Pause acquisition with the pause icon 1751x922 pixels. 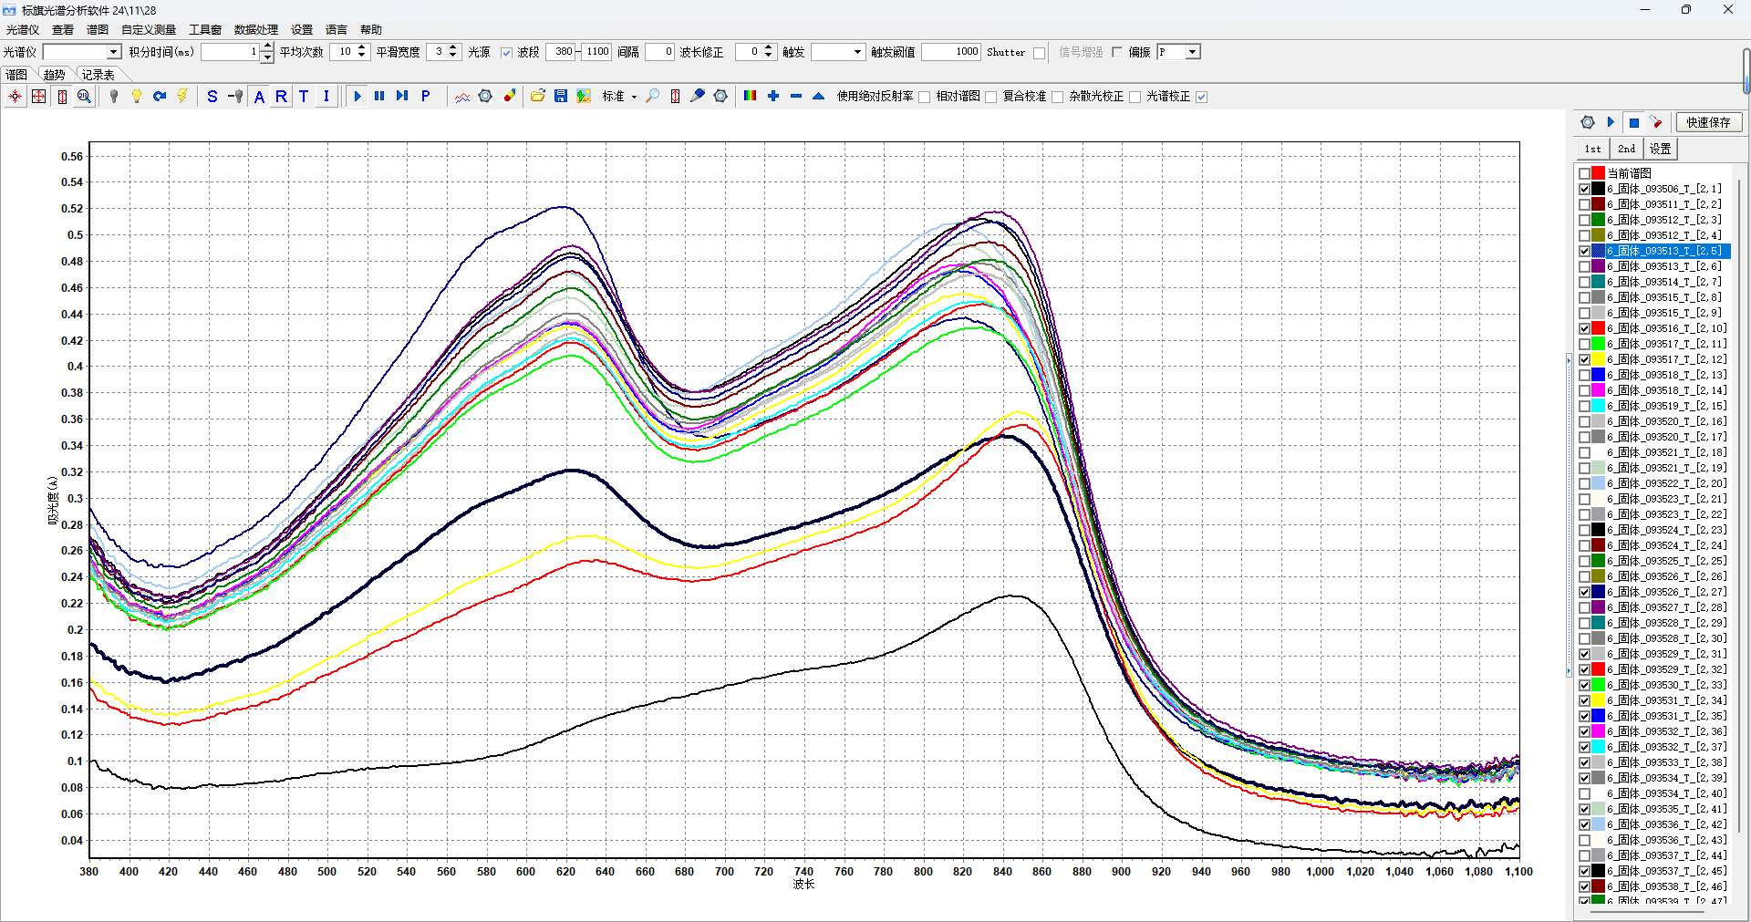coord(379,97)
